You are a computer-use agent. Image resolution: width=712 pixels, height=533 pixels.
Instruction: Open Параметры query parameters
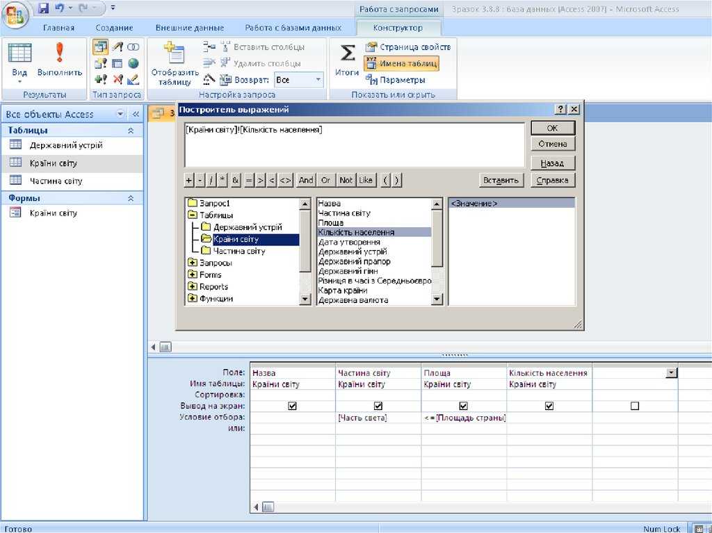[396, 80]
